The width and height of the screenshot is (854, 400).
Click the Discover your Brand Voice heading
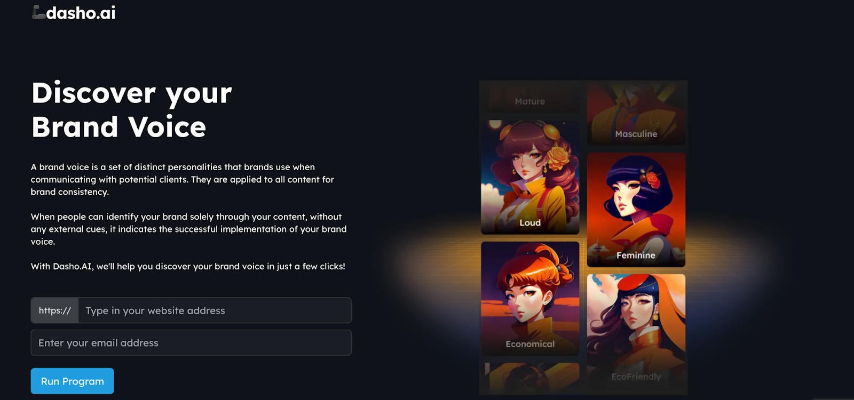(132, 110)
